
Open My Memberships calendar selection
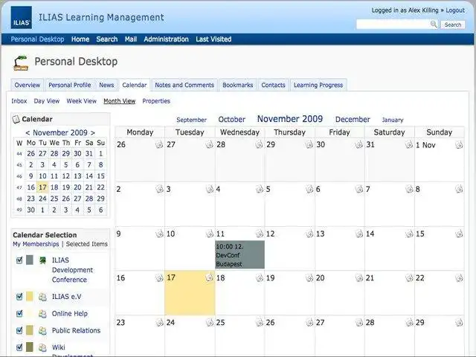[36, 244]
